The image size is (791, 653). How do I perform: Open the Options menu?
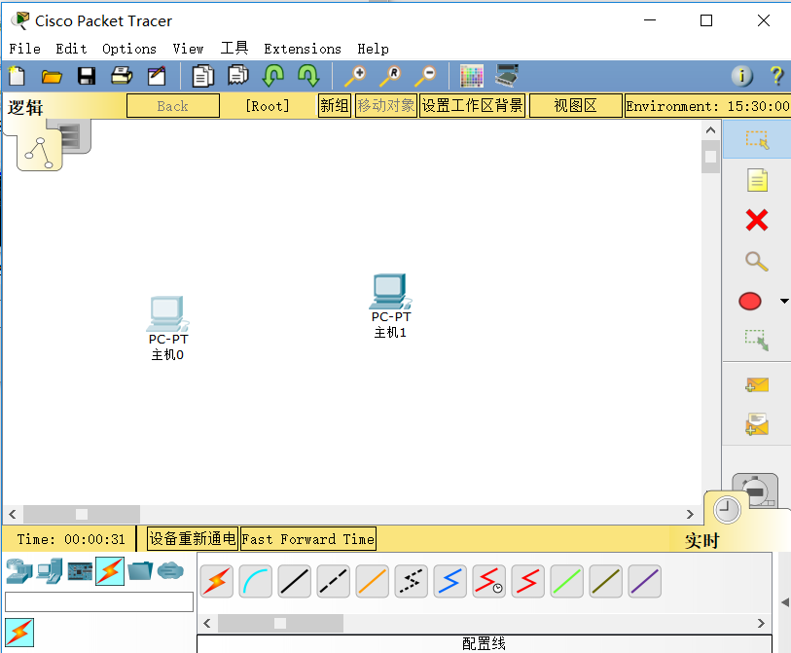(129, 49)
